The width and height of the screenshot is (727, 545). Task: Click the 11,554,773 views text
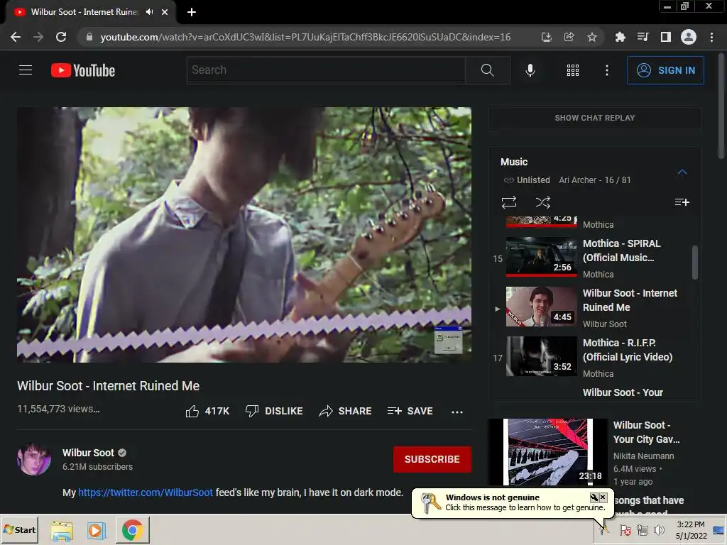58,409
